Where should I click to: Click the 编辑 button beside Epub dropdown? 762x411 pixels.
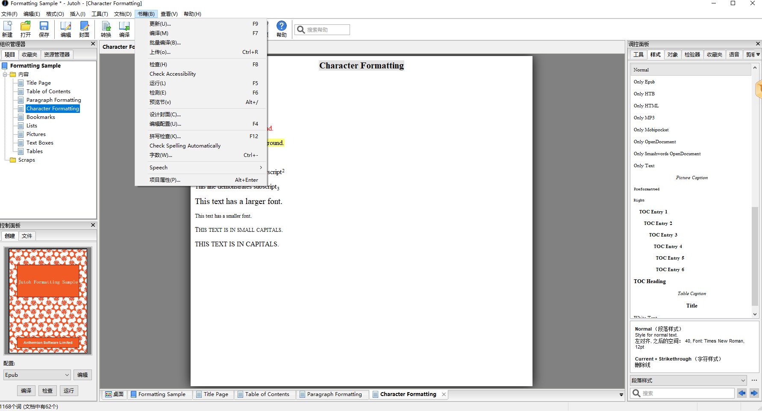point(82,375)
